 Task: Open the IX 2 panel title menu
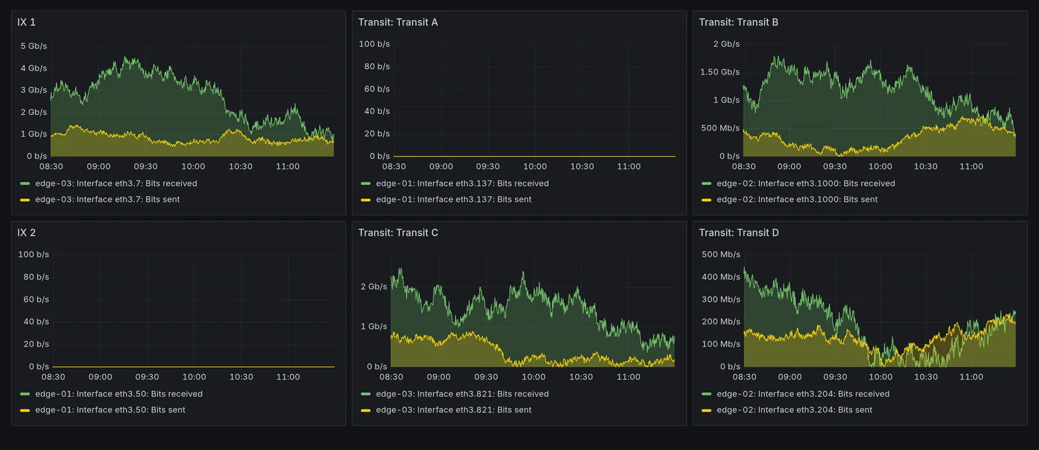(x=27, y=232)
